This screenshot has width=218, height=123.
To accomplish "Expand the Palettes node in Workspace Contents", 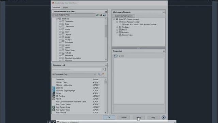I will (x=117, y=32).
